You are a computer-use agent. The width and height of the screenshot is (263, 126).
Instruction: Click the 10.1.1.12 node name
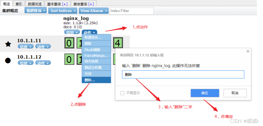[x=29, y=57]
